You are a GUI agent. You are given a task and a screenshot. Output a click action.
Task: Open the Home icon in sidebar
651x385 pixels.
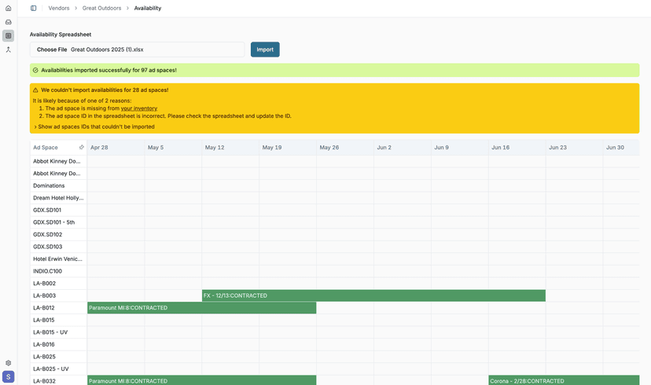[9, 9]
